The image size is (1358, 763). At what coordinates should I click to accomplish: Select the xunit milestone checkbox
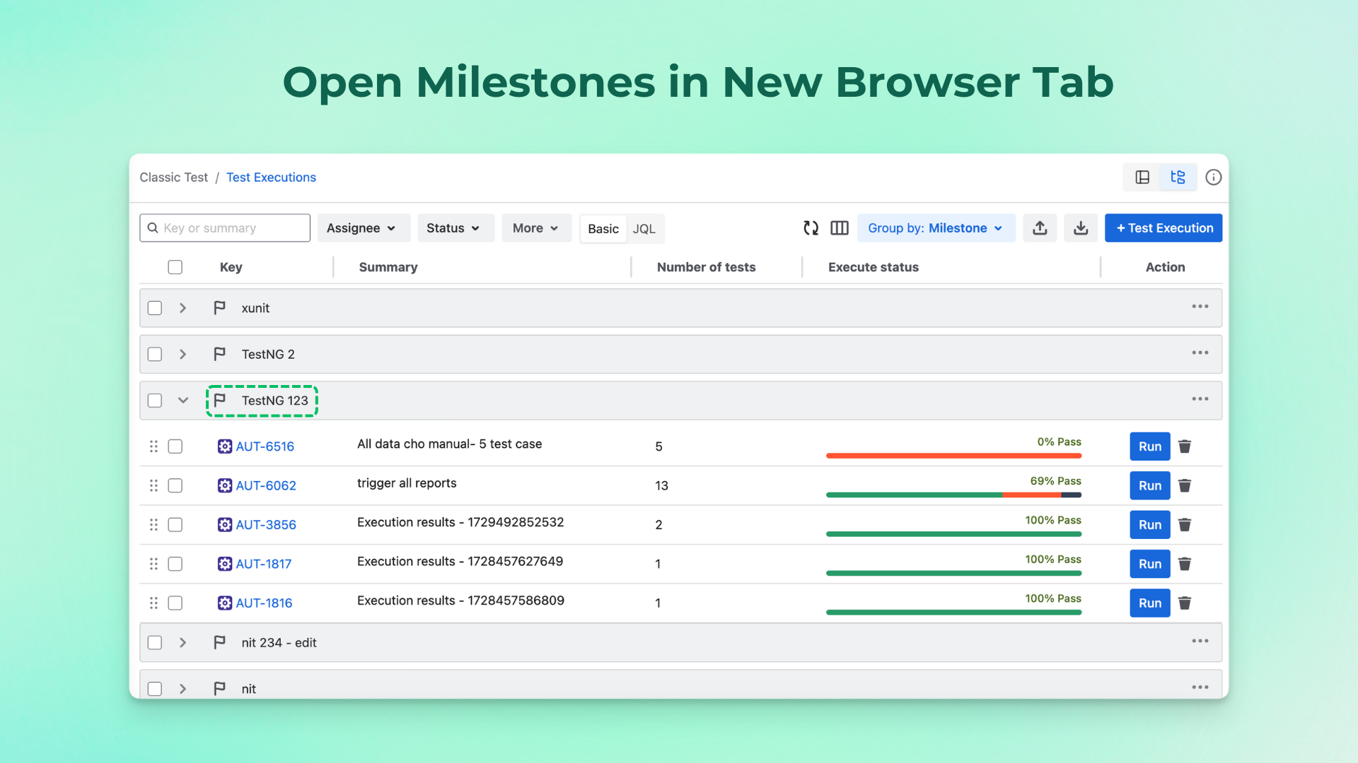click(x=154, y=307)
